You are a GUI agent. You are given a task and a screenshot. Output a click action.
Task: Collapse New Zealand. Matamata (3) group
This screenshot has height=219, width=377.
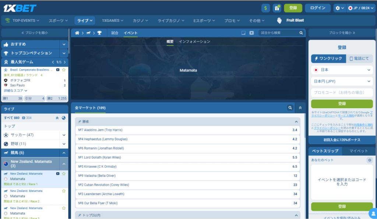point(64,164)
